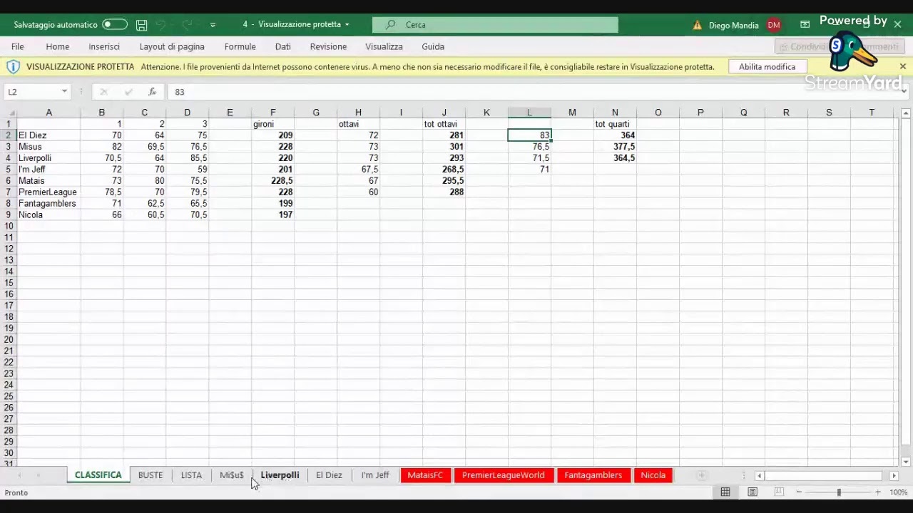913x513 pixels.
Task: Switch to Page Layout view icon
Action: tap(753, 492)
